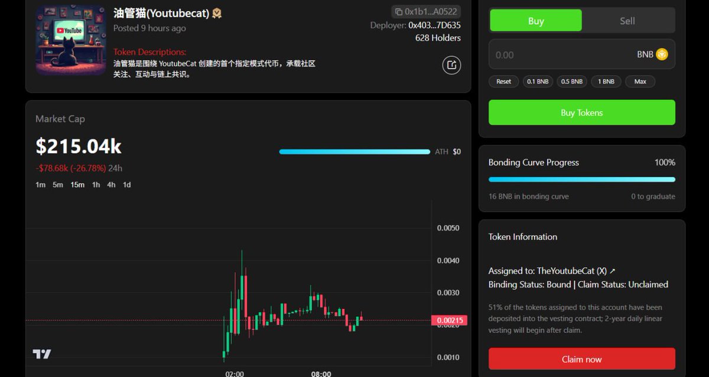Screen dimensions: 709x377
Task: Click the 'Posted 9 hours ago' text
Action: click(x=149, y=28)
